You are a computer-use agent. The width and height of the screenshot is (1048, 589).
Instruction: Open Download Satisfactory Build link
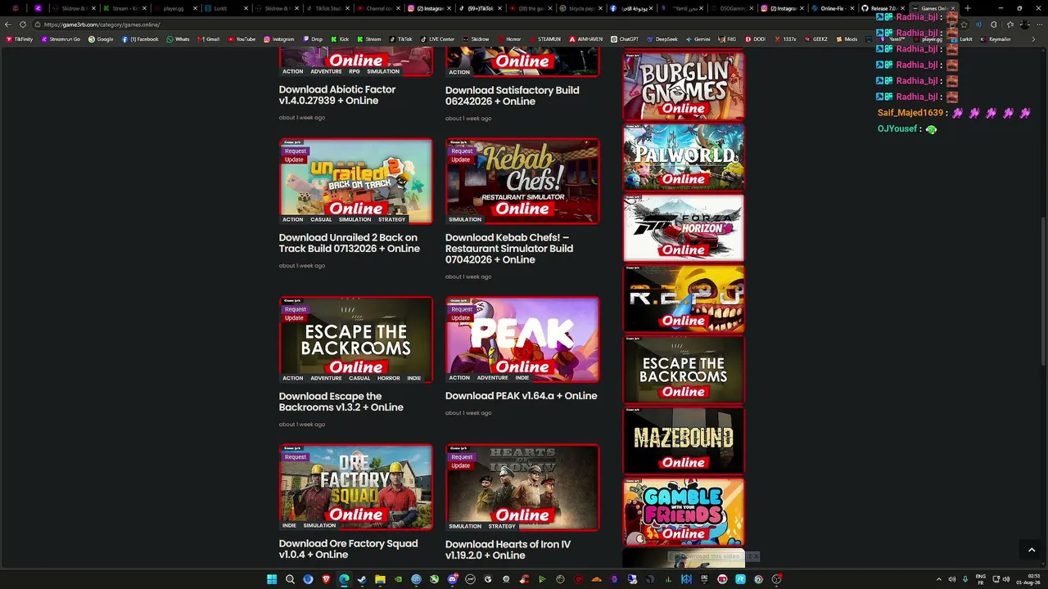[x=513, y=96]
